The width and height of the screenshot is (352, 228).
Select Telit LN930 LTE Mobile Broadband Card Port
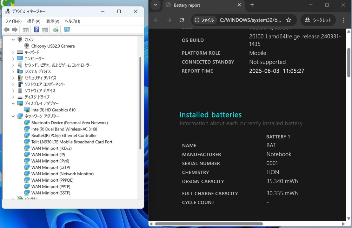pyautogui.click(x=72, y=142)
